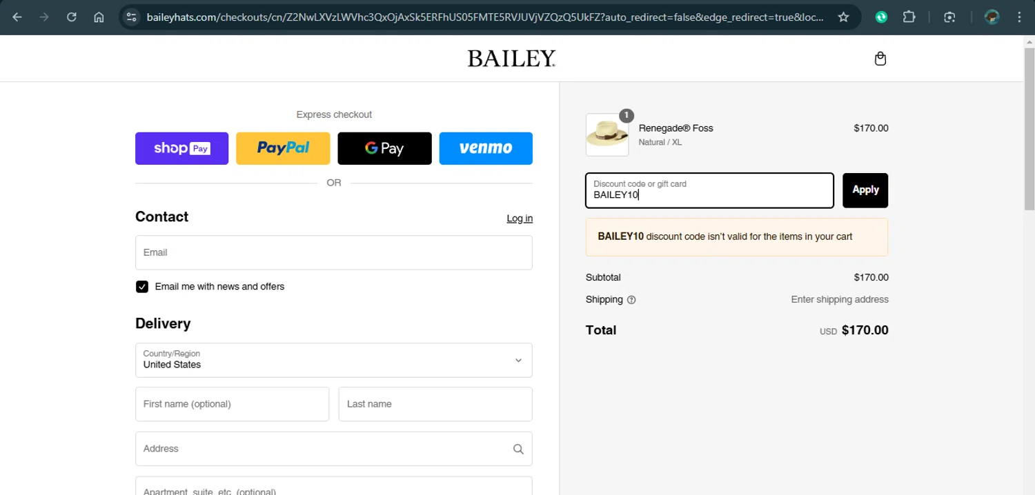1035x495 pixels.
Task: Bookmark this page with the star
Action: 843,17
